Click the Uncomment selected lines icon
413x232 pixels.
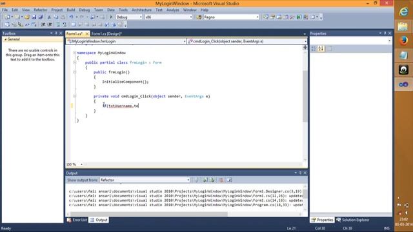click(x=65, y=24)
